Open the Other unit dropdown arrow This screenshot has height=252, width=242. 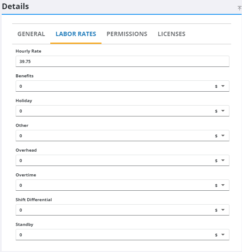(x=223, y=136)
